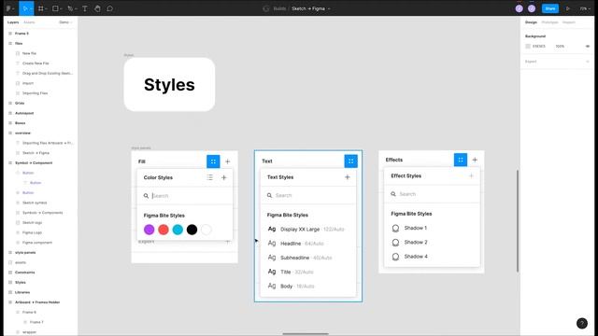
Task: Select the Move tool
Action: point(26,8)
